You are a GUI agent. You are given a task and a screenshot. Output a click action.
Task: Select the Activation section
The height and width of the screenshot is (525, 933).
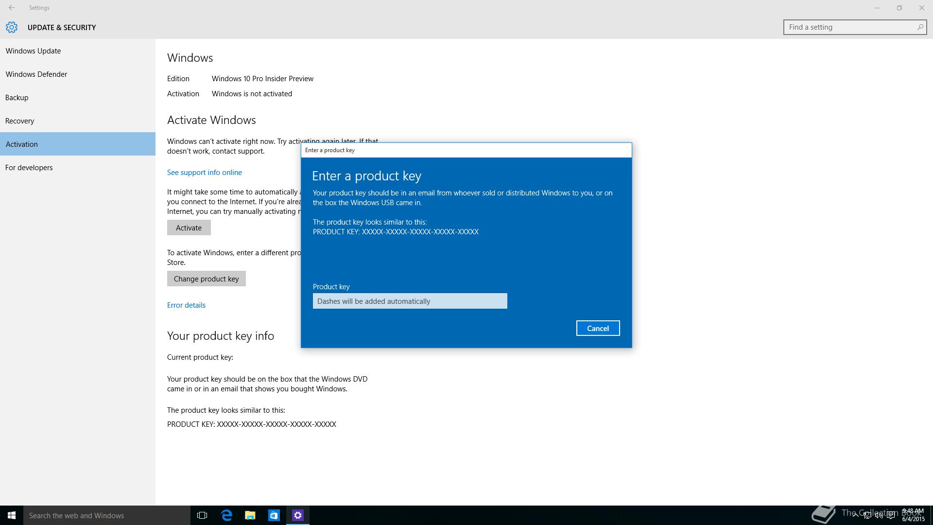click(x=78, y=144)
